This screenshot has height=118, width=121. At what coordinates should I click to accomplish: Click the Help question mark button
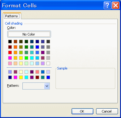(107, 5)
